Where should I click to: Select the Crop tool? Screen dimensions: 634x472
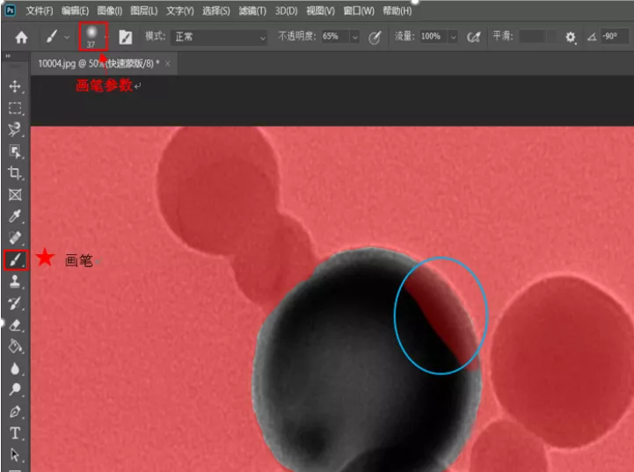[15, 173]
